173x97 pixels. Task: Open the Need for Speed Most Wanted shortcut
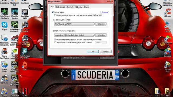click(15, 65)
